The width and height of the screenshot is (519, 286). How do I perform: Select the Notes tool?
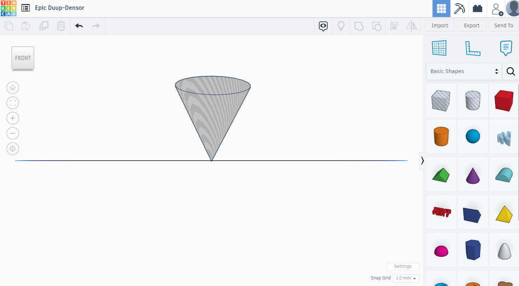pyautogui.click(x=506, y=48)
